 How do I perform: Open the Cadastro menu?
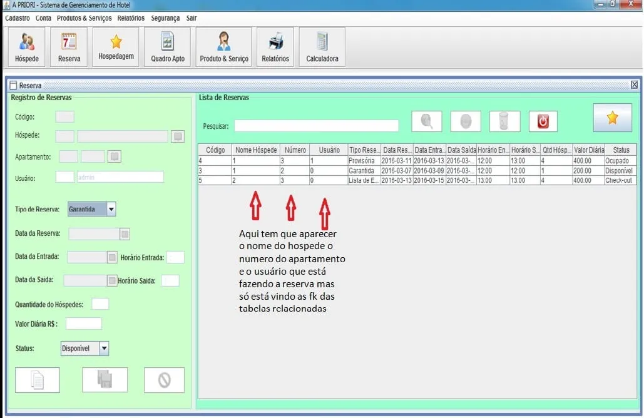click(x=18, y=18)
